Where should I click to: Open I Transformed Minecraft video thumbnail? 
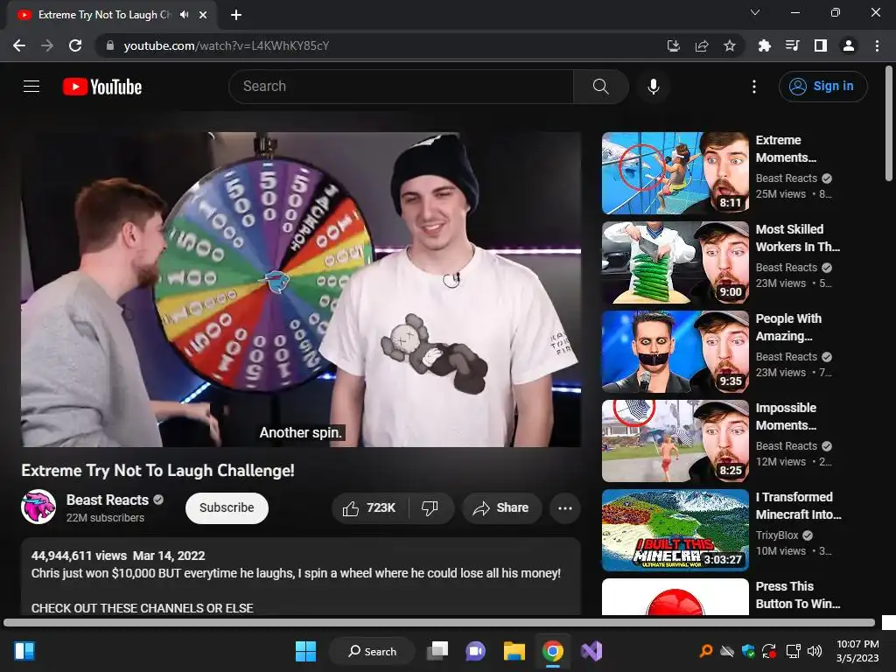[x=675, y=529]
